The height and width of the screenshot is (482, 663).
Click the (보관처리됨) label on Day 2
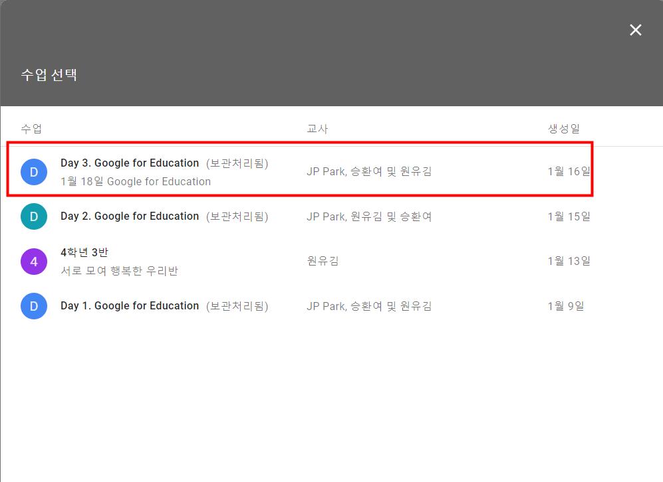[x=237, y=216]
